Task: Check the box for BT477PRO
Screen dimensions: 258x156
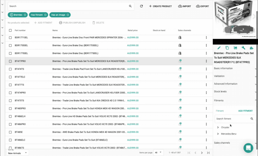Action: pos(10,61)
